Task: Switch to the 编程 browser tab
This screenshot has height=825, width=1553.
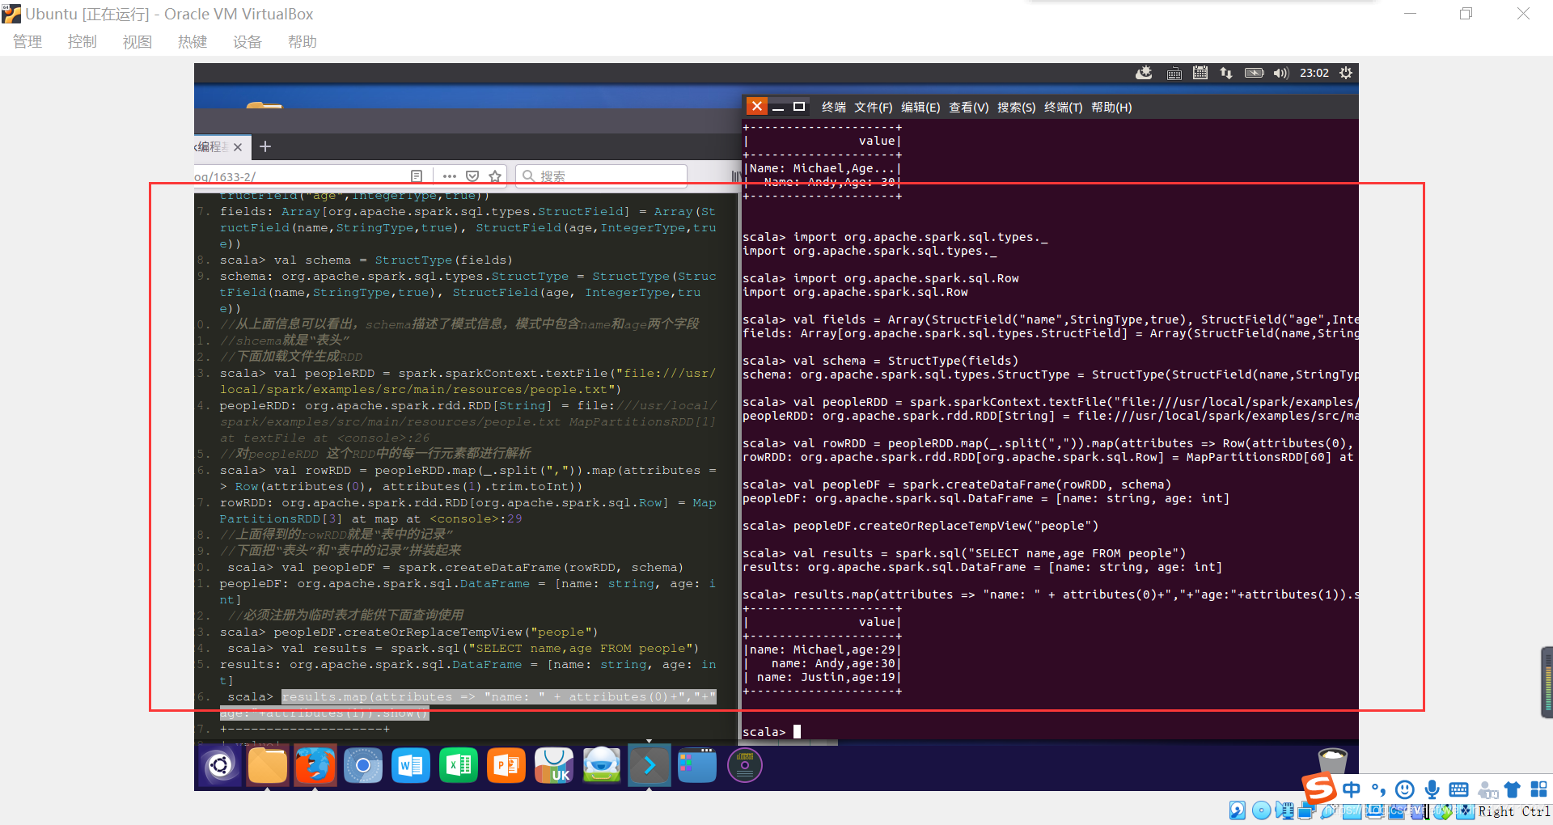Action: (x=213, y=146)
